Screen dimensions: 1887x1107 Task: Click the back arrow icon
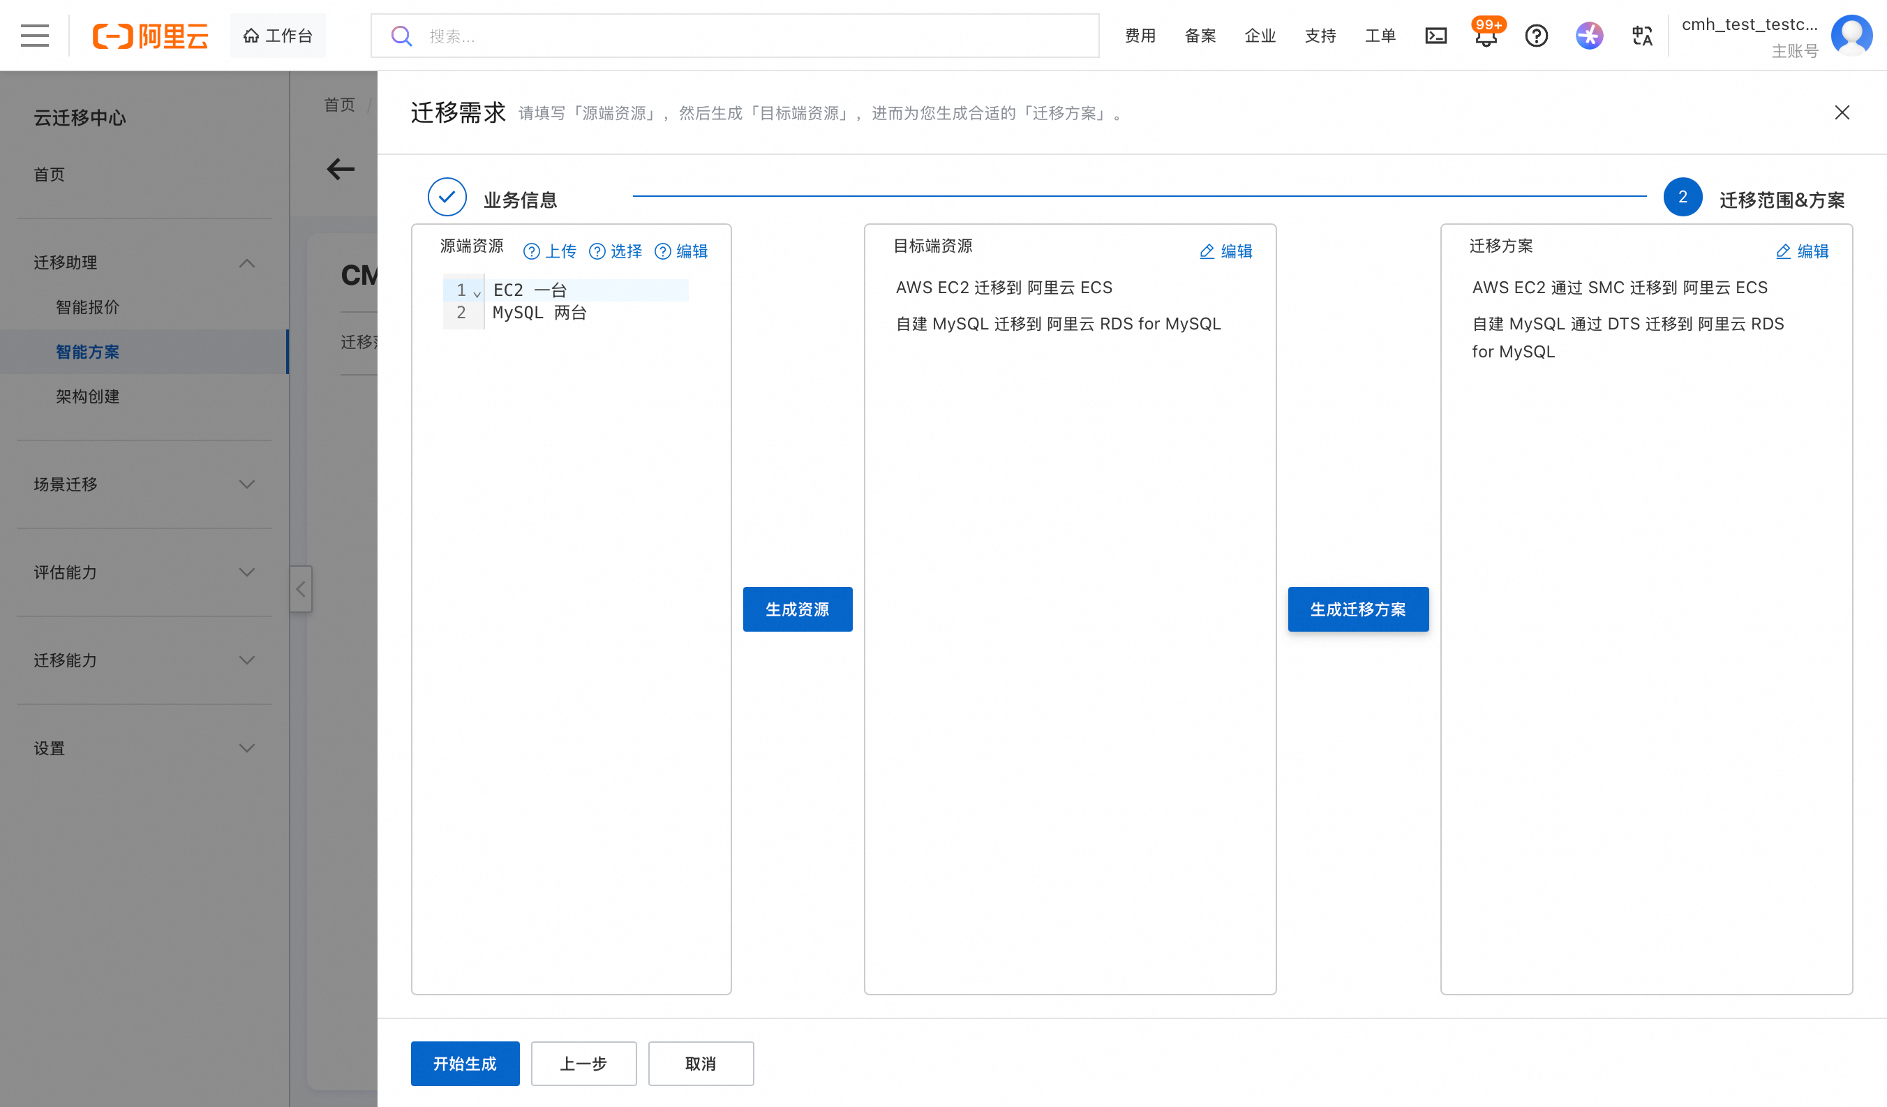341,168
